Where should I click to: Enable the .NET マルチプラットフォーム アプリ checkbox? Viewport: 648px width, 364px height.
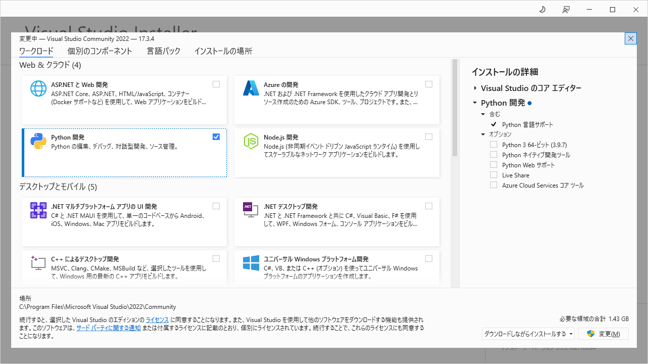pyautogui.click(x=216, y=206)
